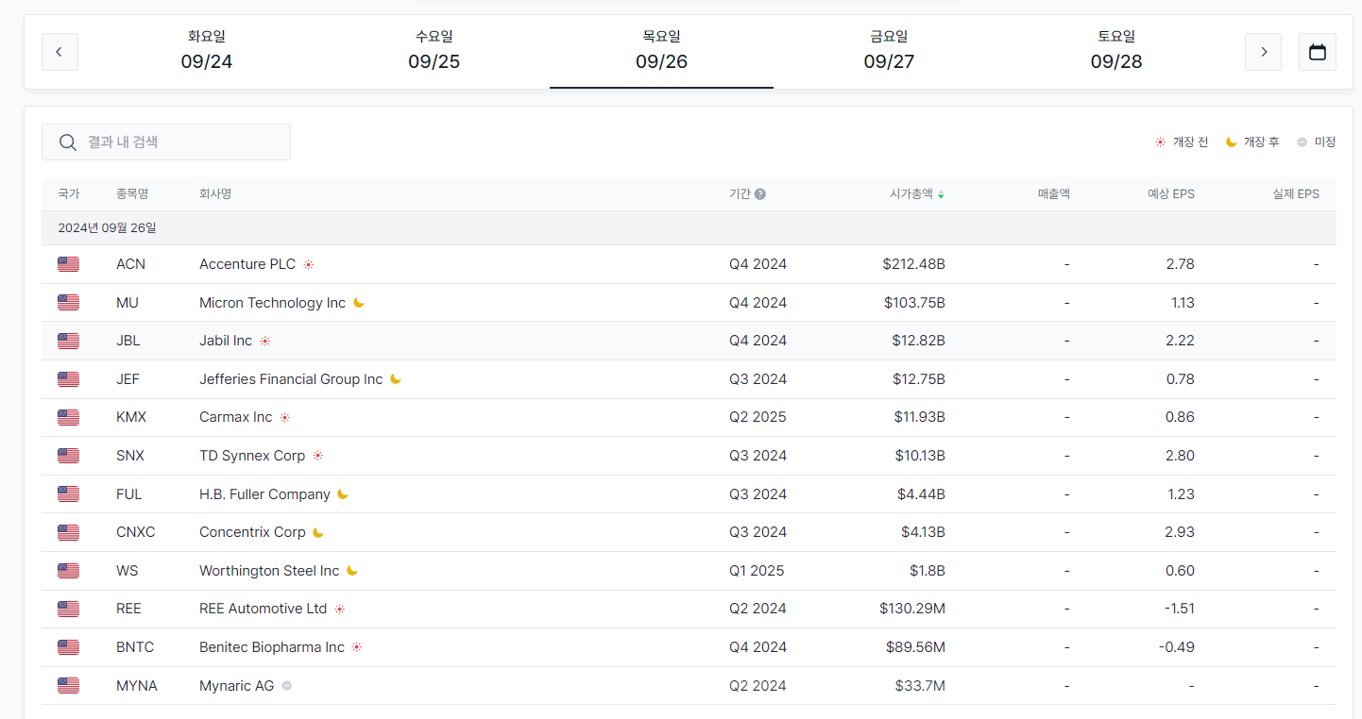This screenshot has width=1362, height=719.
Task: Click the Q1 2025 period cell
Action: (x=757, y=571)
